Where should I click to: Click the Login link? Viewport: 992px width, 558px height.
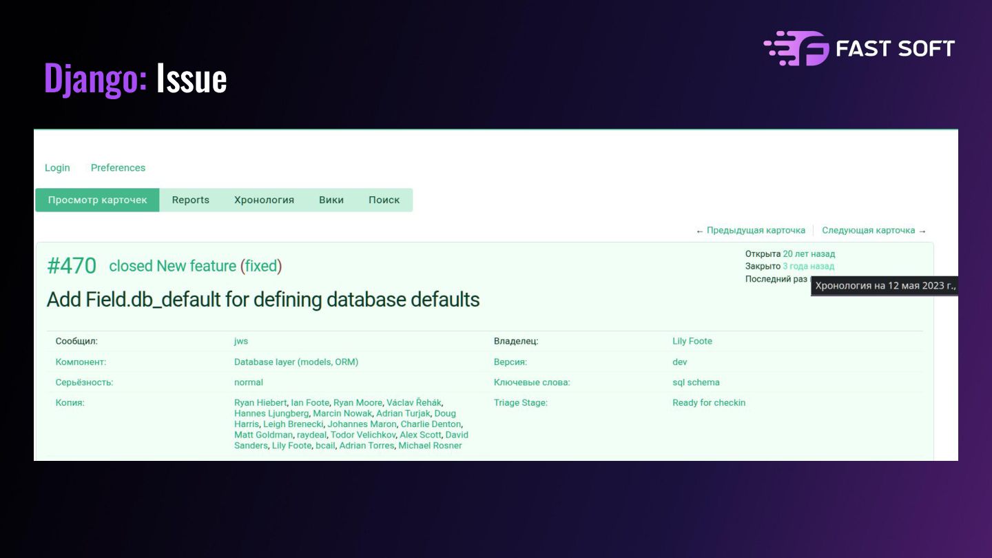(57, 167)
